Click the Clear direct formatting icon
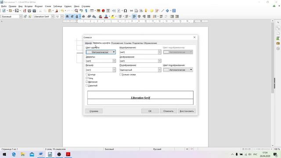Image resolution: width=281 pixels, height=158 pixels. 101,17
